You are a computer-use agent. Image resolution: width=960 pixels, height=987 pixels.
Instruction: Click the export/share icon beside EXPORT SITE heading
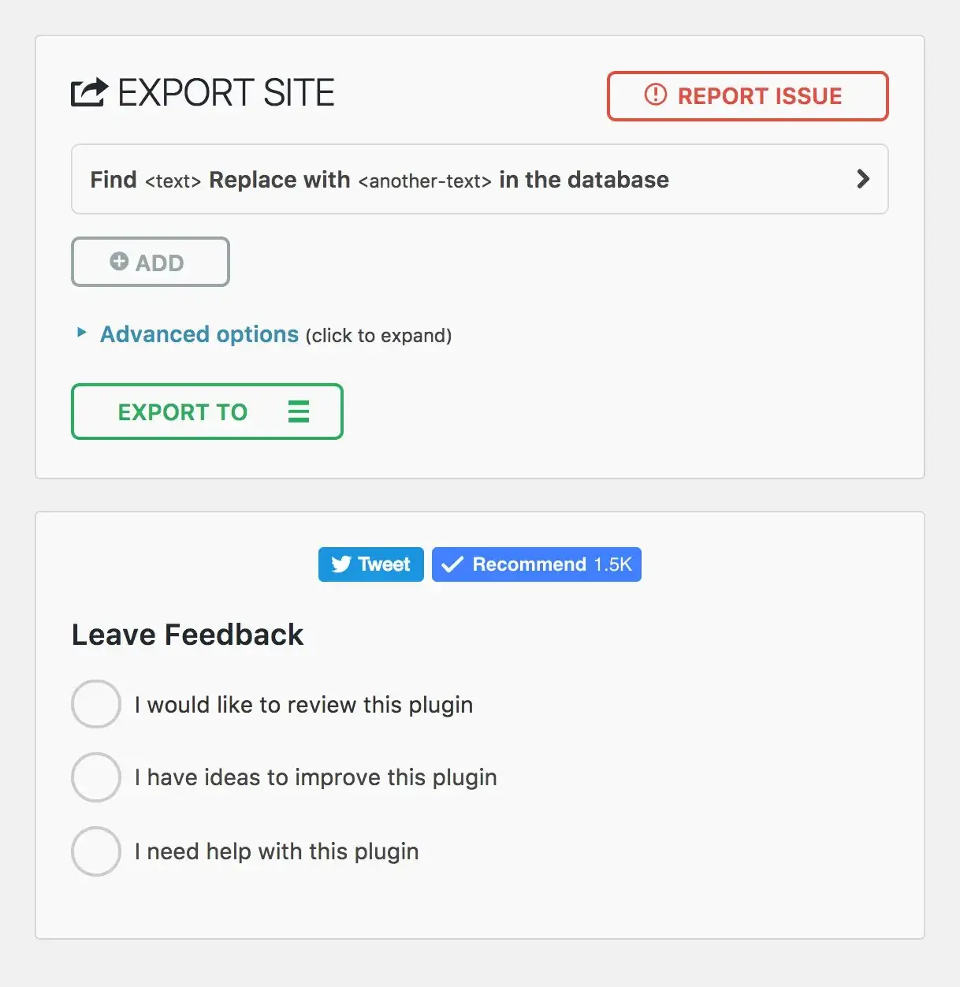tap(88, 92)
